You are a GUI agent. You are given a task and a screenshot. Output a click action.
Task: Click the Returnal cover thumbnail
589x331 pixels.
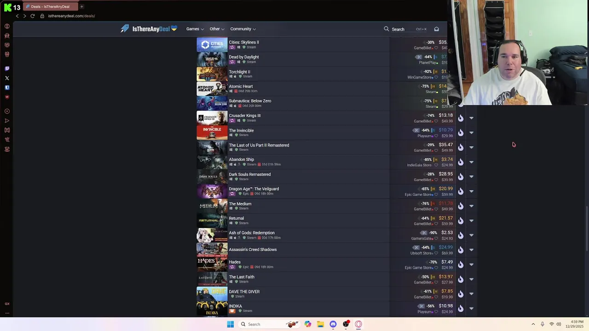tap(212, 221)
